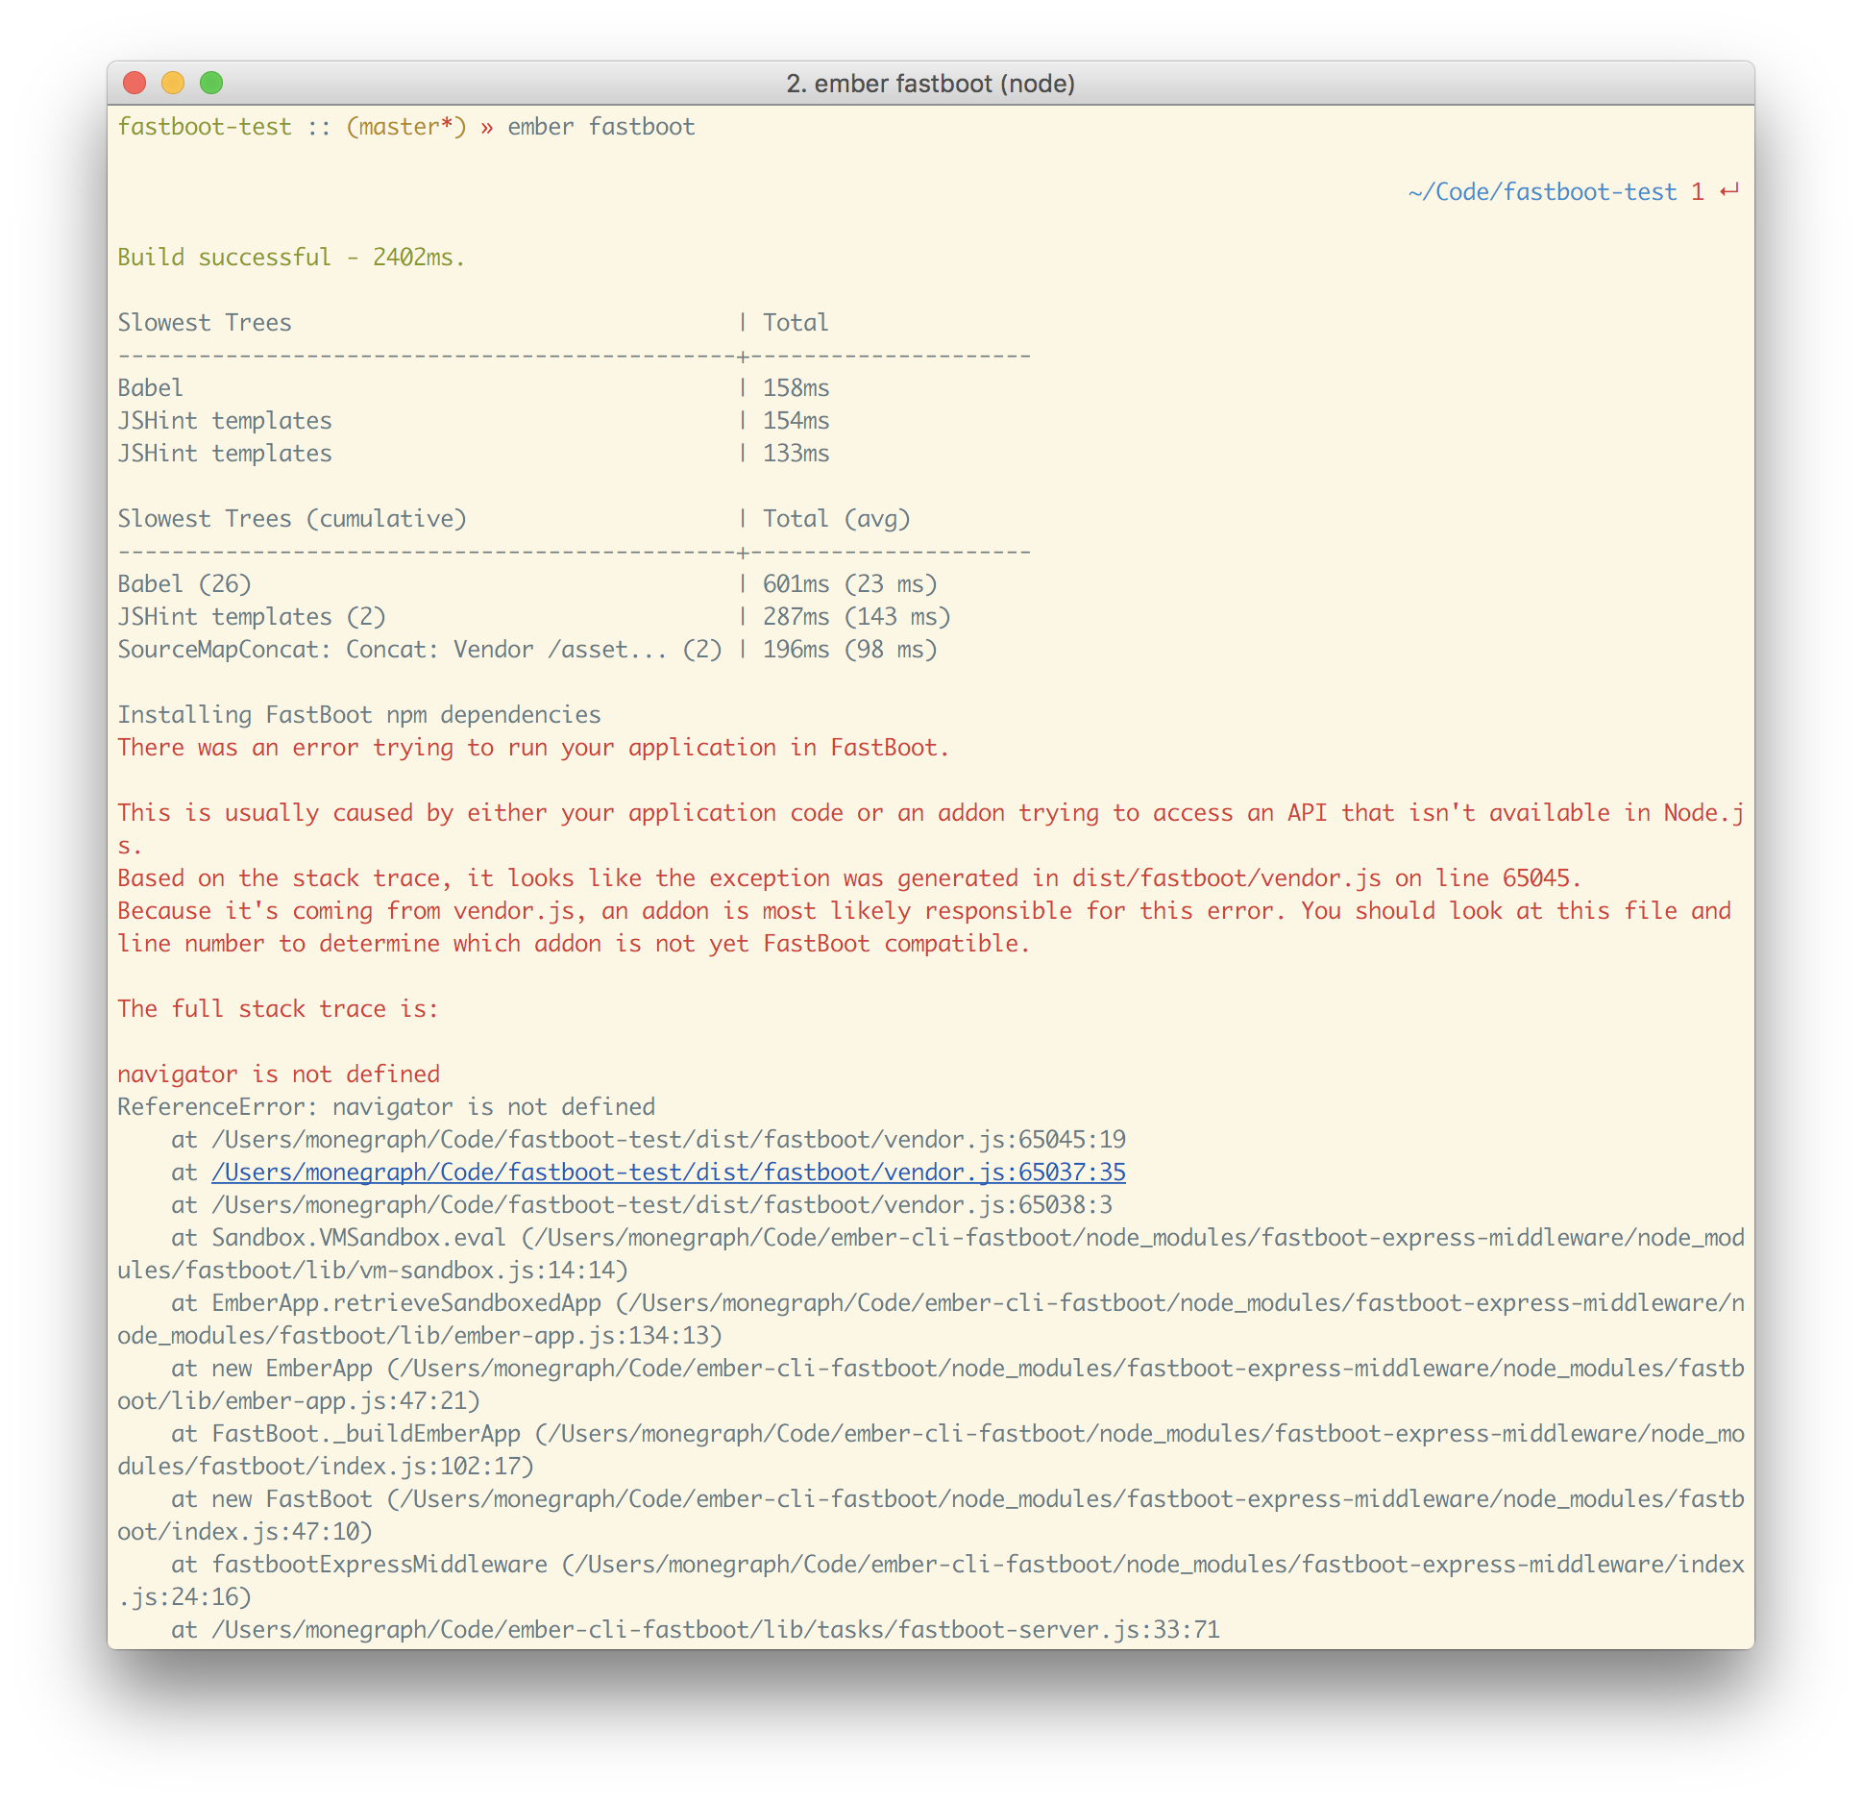Click the '(master*)' git branch indicator
This screenshot has width=1862, height=1803.
click(406, 127)
